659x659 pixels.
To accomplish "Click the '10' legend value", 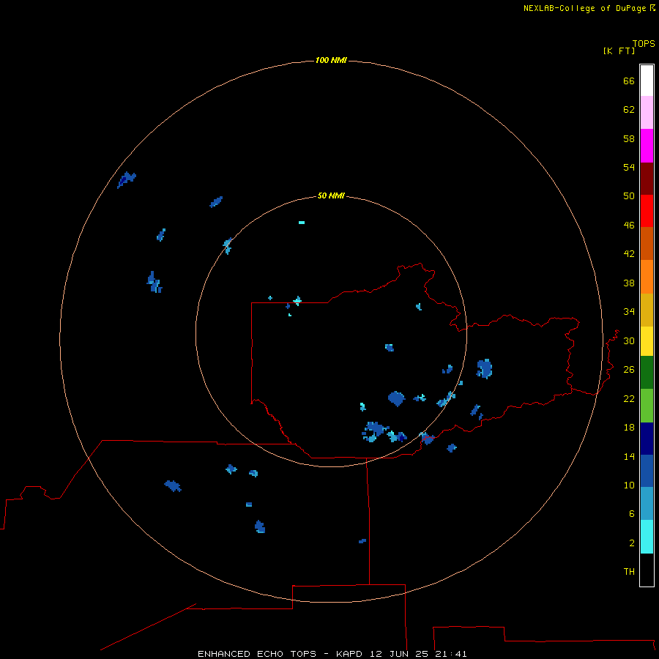I will [x=629, y=485].
